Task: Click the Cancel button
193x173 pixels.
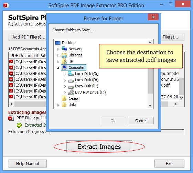Action: (141, 121)
